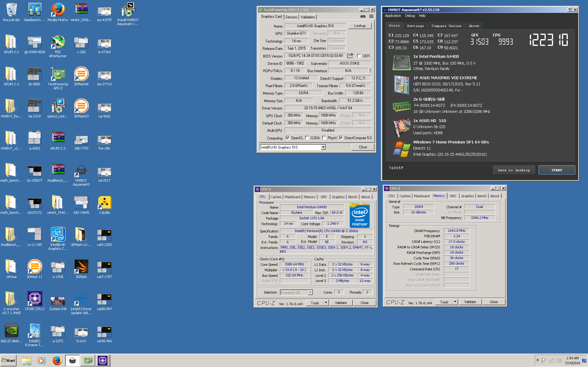Click GPU-Z screenshot camera icon

[x=363, y=17]
